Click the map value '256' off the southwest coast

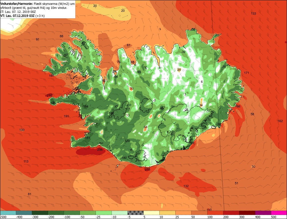[100, 150]
